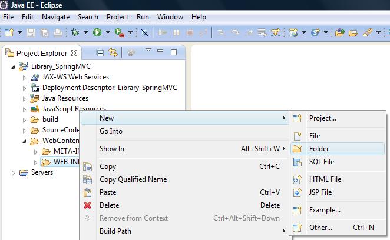Expand the Servers project node
The width and height of the screenshot is (390, 240).
[13, 173]
